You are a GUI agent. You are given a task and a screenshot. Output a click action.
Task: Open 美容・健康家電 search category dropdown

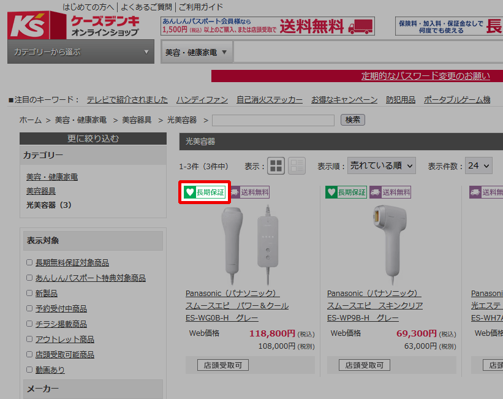tap(196, 52)
